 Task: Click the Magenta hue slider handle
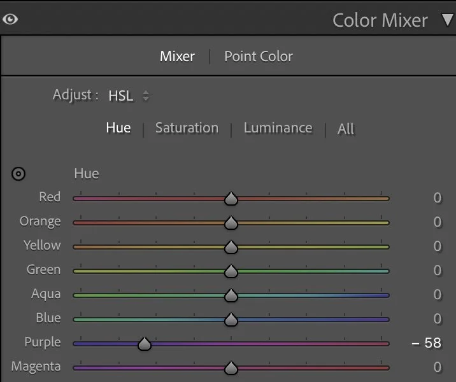[231, 368]
